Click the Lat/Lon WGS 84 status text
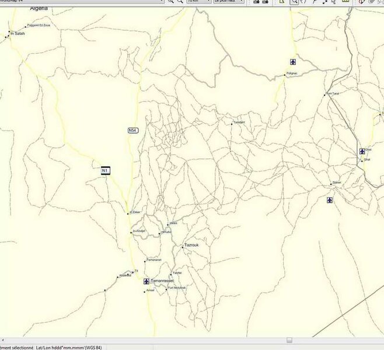Viewport: 384px width, 350px height. 69,348
